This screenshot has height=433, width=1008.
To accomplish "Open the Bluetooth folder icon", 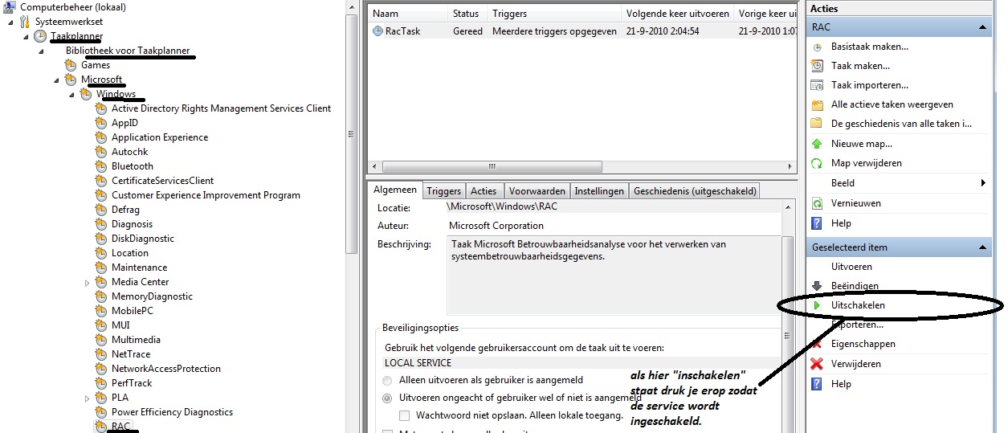I will tap(101, 166).
